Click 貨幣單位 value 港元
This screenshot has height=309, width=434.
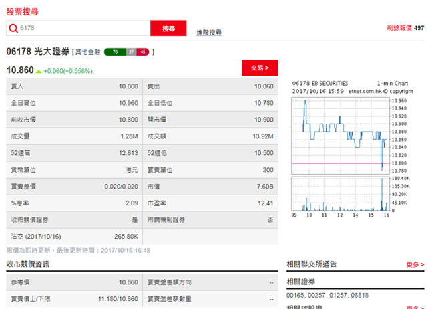pos(132,169)
